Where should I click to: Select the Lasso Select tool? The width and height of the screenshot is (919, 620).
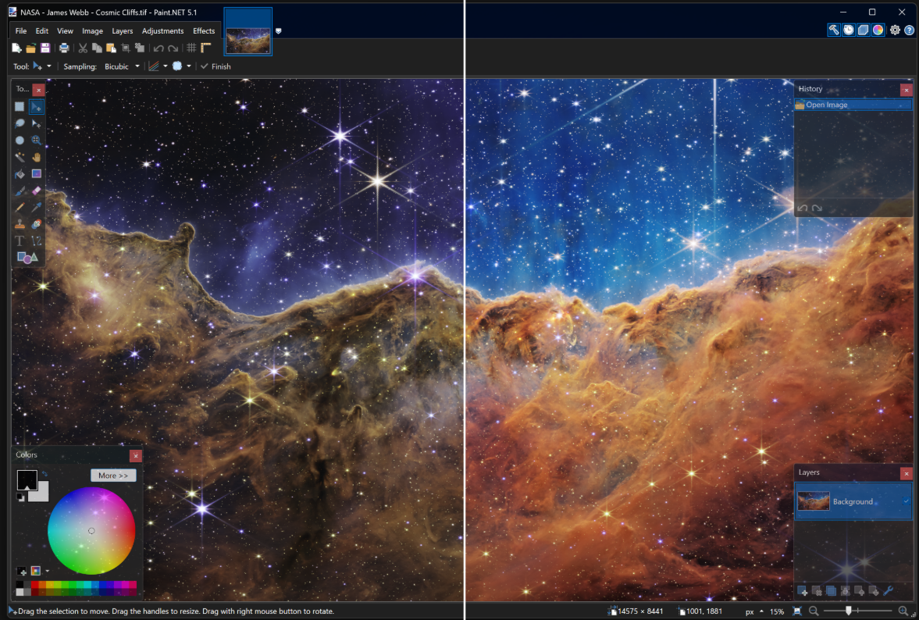tap(20, 123)
